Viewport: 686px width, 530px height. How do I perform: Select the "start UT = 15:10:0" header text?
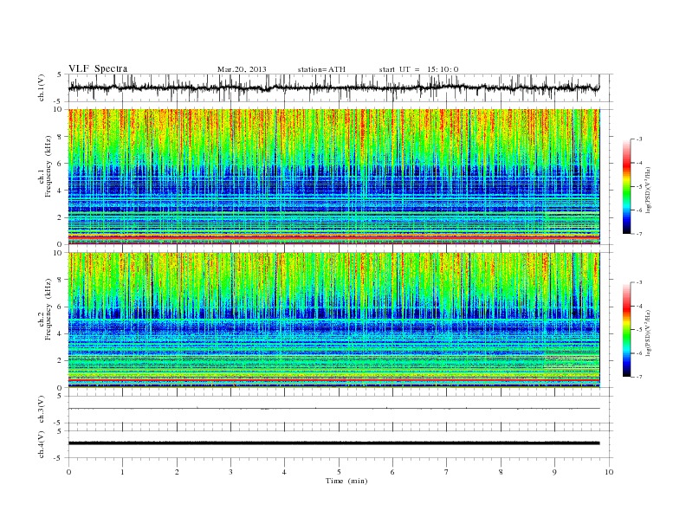pyautogui.click(x=418, y=69)
